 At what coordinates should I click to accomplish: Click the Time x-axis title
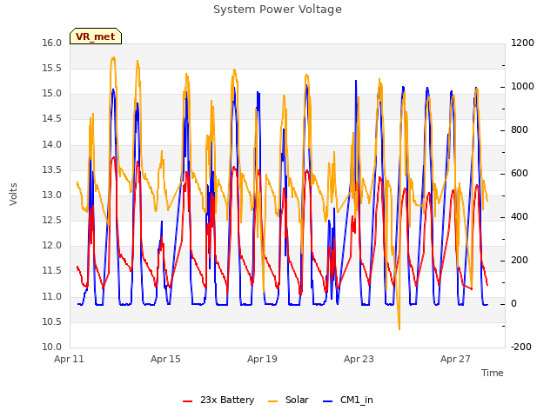pyautogui.click(x=493, y=373)
